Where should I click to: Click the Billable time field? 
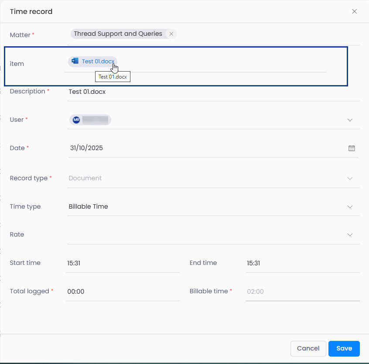click(x=302, y=292)
